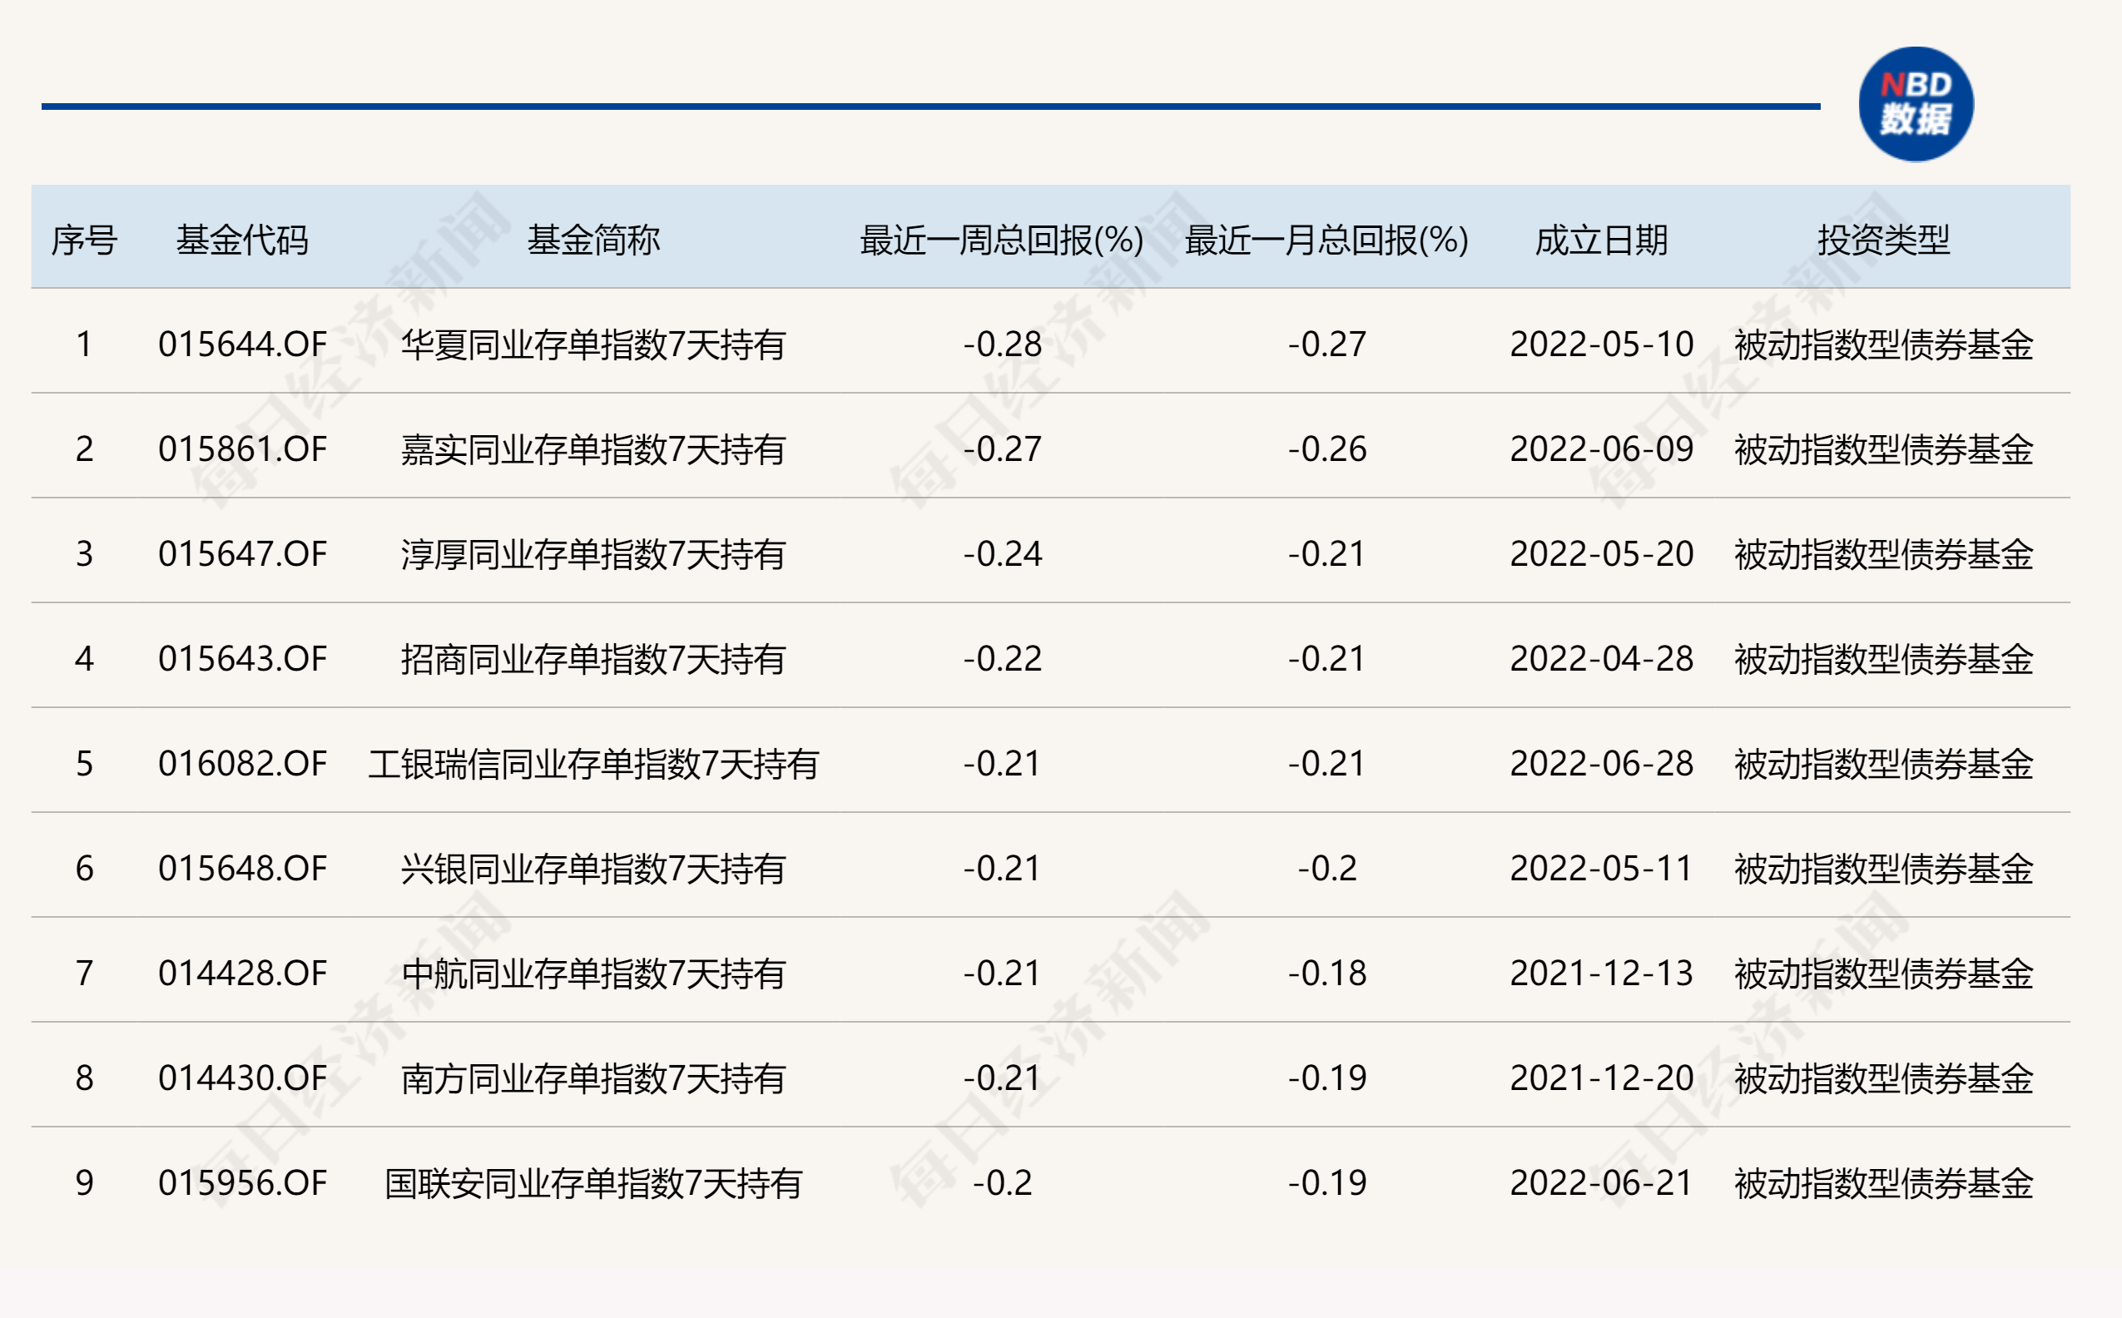The image size is (2122, 1318).
Task: Click weekly return value -0.22
Action: point(1003,658)
